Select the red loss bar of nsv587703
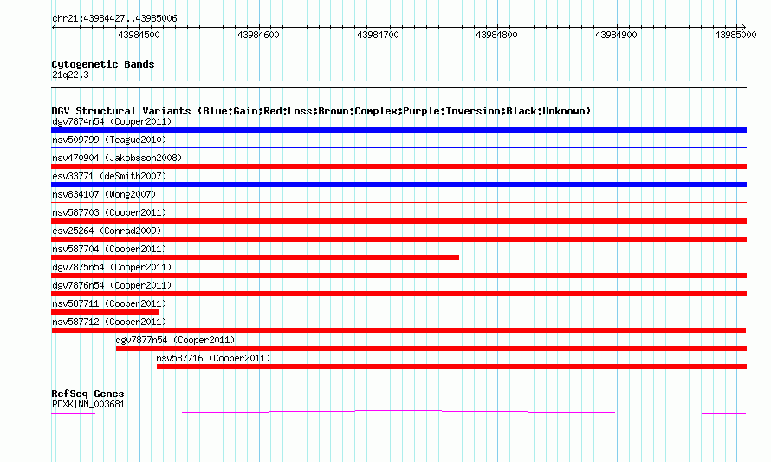 tap(398, 221)
